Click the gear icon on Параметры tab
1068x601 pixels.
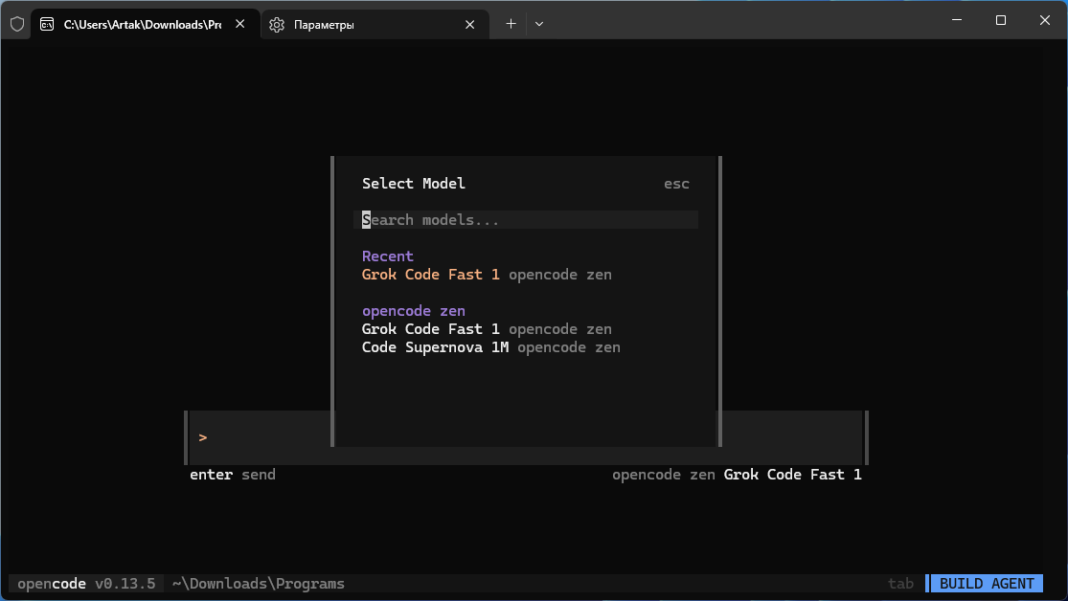[277, 25]
